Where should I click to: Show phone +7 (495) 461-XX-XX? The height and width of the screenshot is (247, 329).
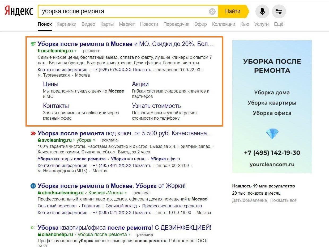[122, 166]
